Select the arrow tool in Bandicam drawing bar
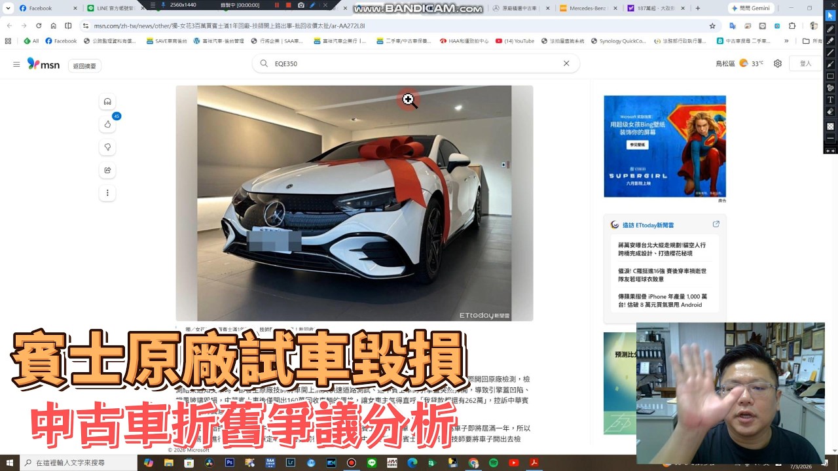Screen dimensions: 838x471 coord(830,64)
